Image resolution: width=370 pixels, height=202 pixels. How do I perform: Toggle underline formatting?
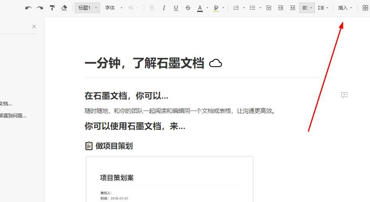(x=176, y=8)
